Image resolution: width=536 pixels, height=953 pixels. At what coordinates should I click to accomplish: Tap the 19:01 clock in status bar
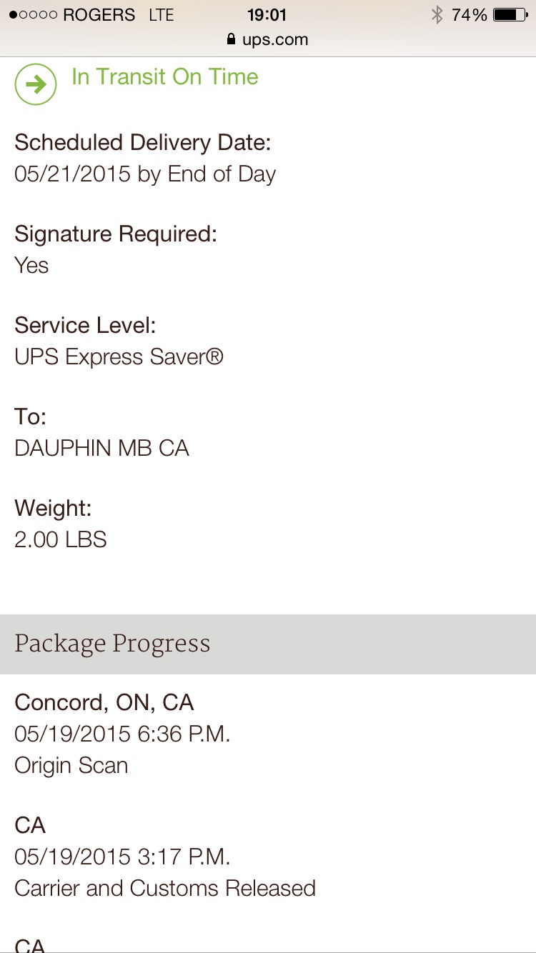(x=267, y=15)
